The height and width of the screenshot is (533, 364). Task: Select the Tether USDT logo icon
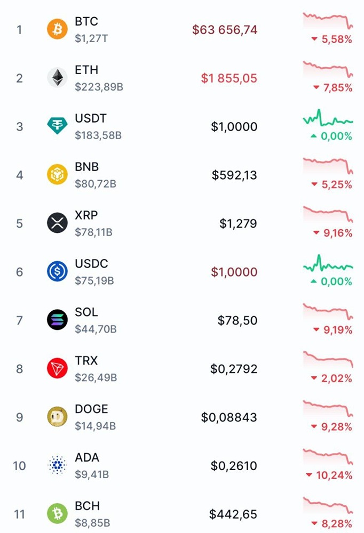coord(57,126)
